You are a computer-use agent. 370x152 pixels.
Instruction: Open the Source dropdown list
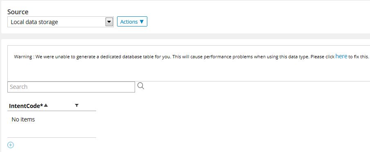tap(61, 22)
